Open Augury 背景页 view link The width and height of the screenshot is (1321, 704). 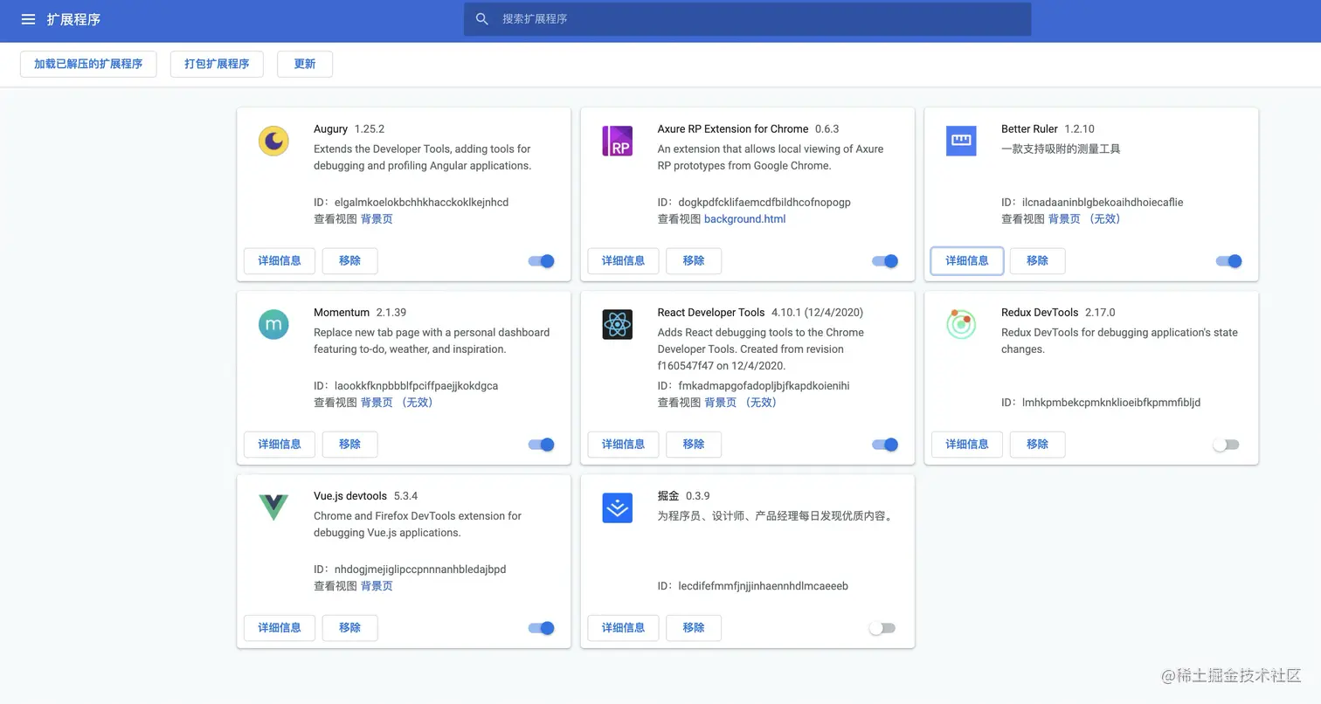[377, 219]
